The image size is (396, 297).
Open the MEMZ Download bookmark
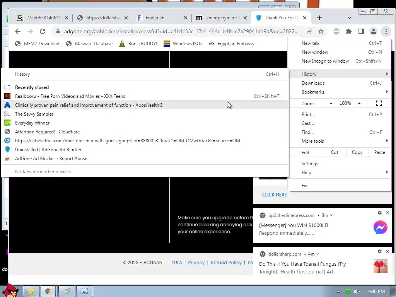[37, 44]
